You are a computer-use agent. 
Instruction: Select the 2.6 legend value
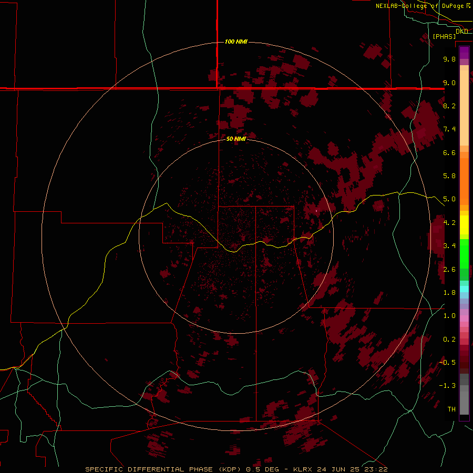[x=449, y=270]
